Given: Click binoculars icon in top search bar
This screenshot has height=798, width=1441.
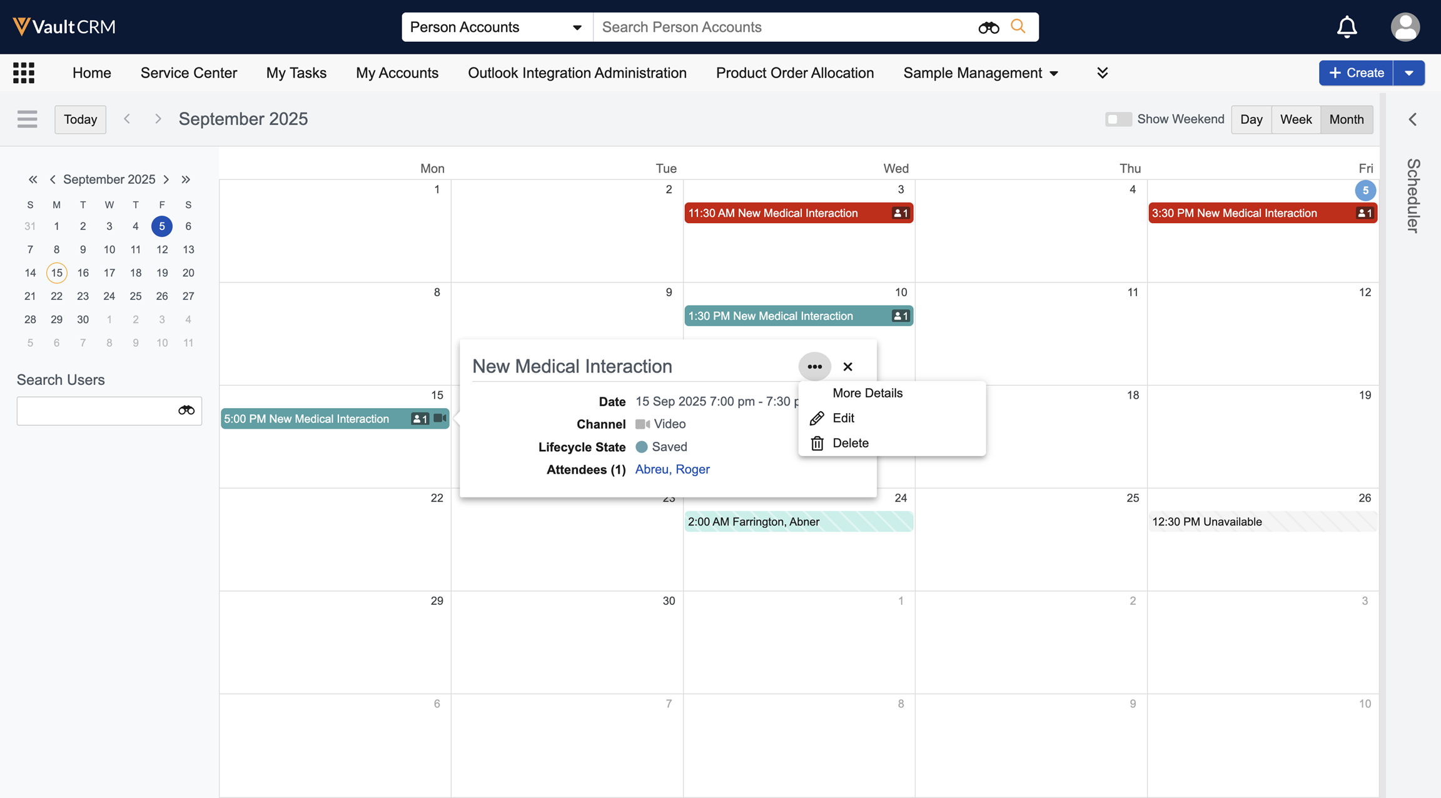Looking at the screenshot, I should [988, 27].
